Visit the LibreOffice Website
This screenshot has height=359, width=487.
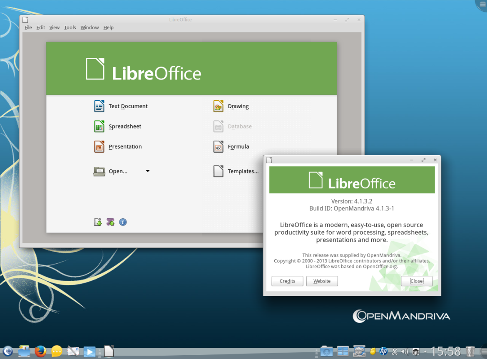[322, 281]
